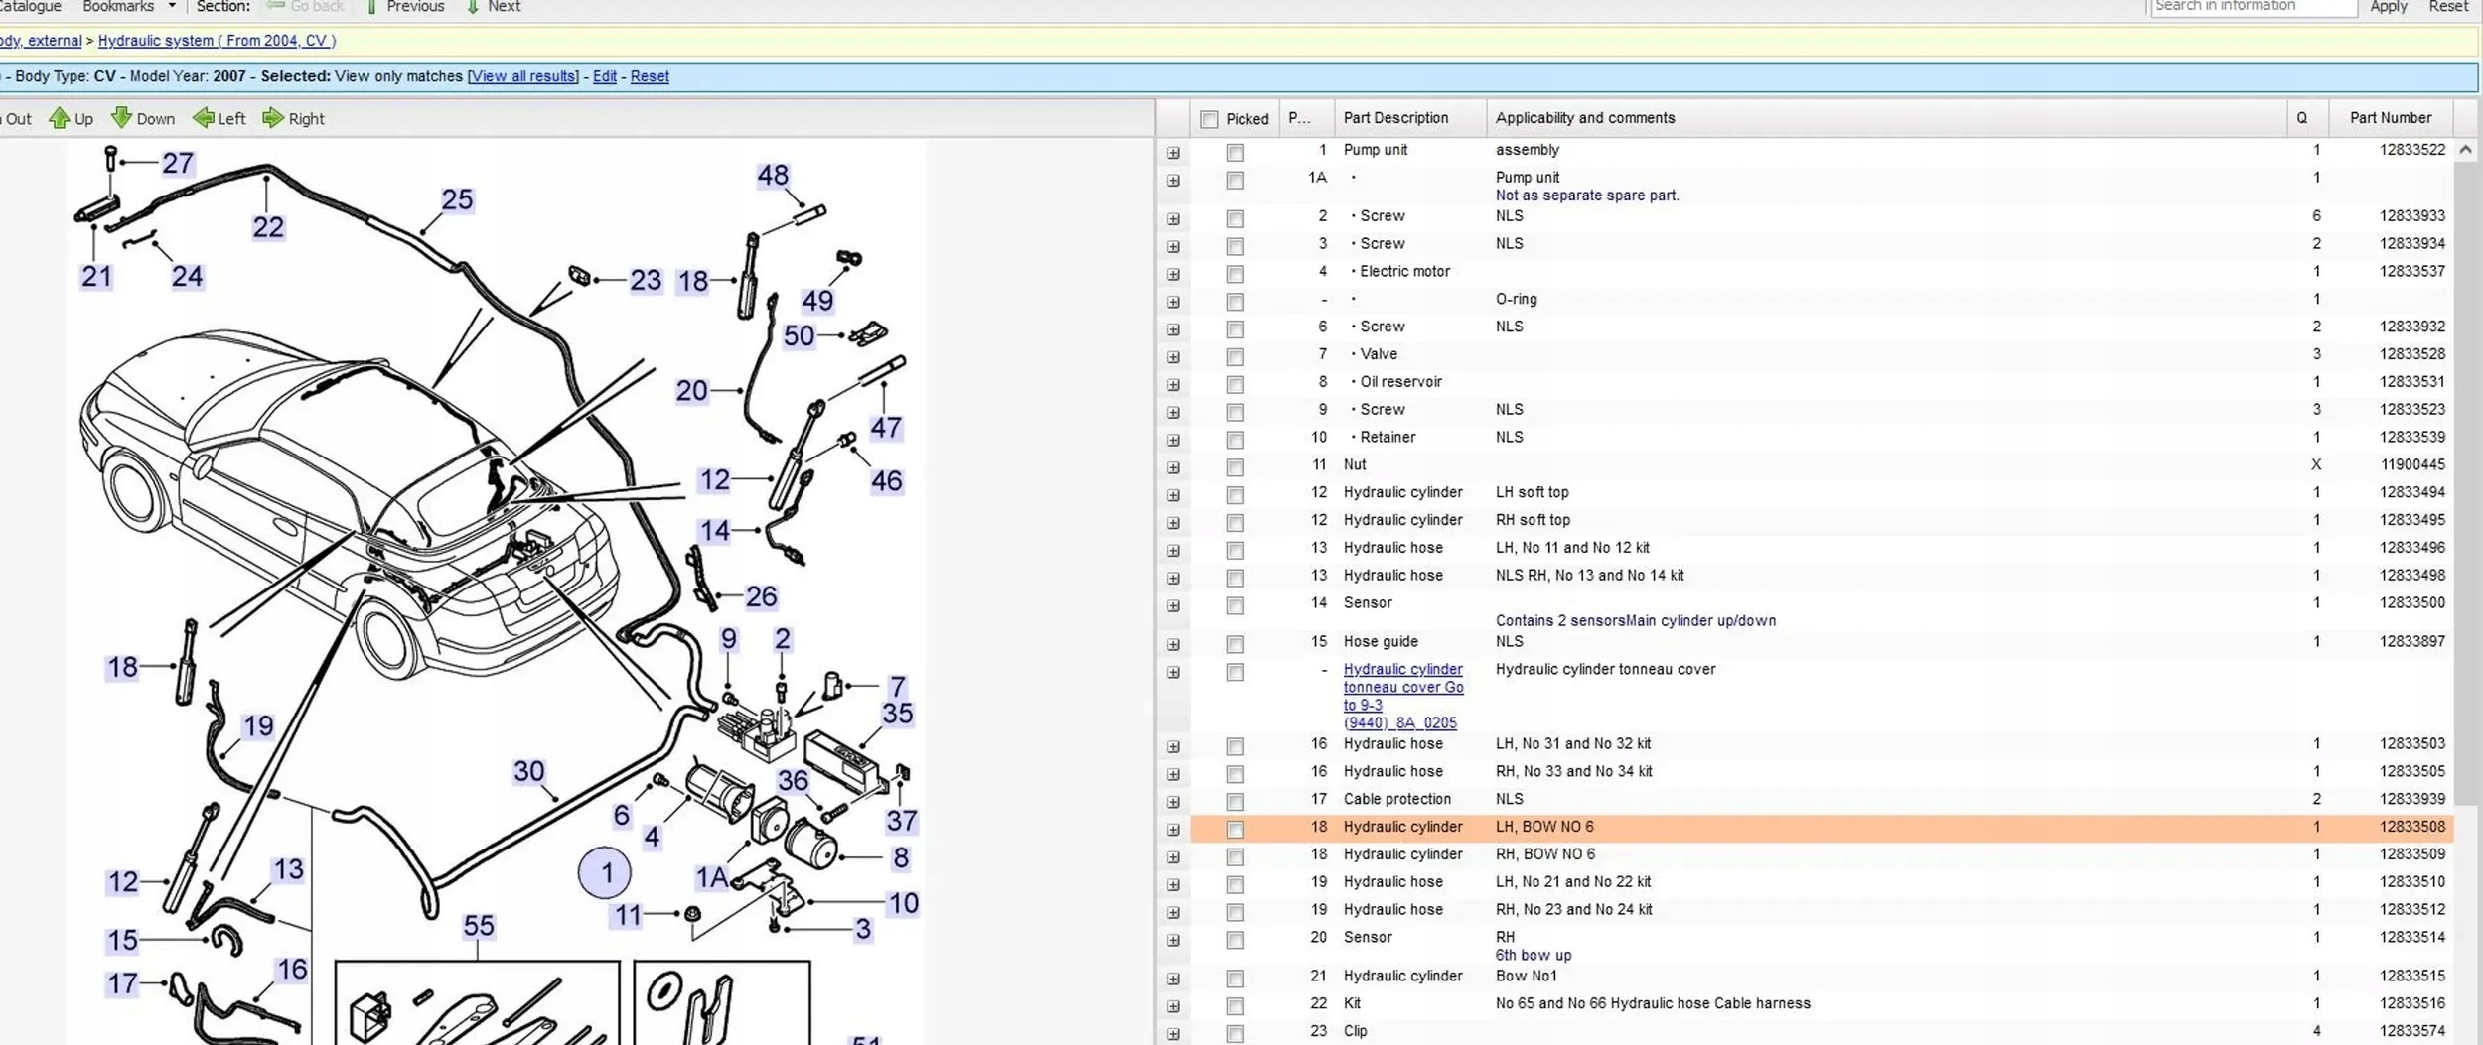The image size is (2483, 1045).
Task: Toggle the Picked header checkbox
Action: 1209,119
